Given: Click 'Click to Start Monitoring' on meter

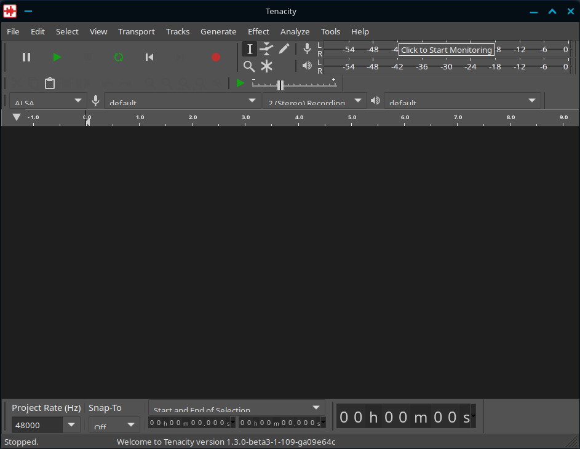Looking at the screenshot, I should pos(447,50).
